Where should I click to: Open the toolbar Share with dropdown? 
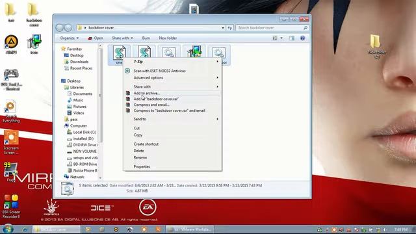pos(122,38)
